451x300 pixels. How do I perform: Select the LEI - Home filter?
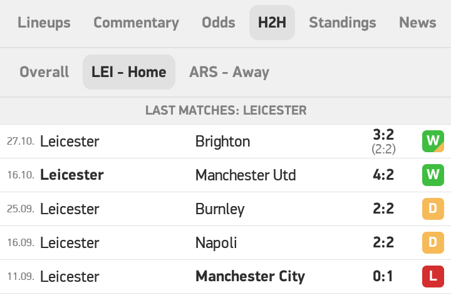pyautogui.click(x=129, y=72)
